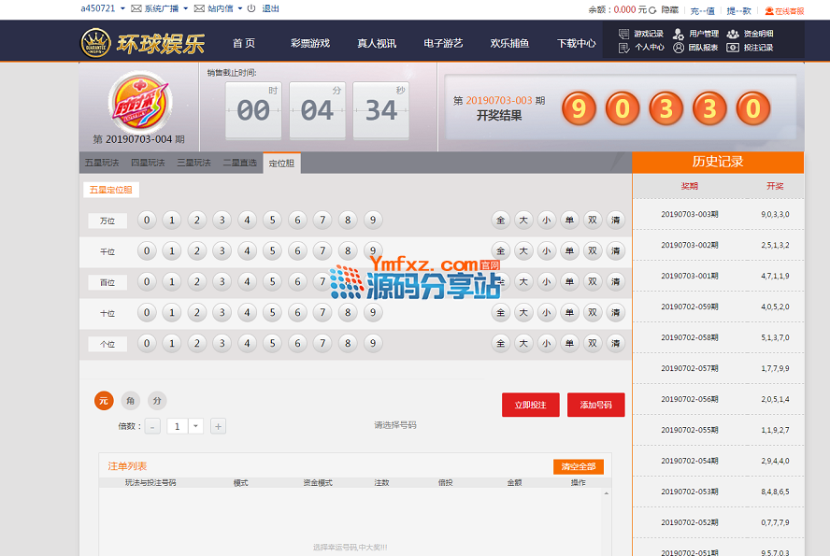The image size is (830, 556).
Task: Increase multiplier with the plus button
Action: [219, 426]
